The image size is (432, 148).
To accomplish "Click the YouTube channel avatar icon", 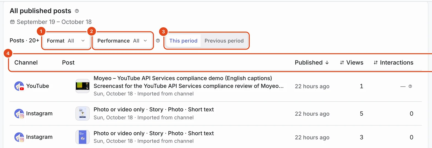I will (19, 86).
